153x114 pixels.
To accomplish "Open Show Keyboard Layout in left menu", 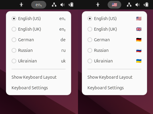I will tap(34, 77).
